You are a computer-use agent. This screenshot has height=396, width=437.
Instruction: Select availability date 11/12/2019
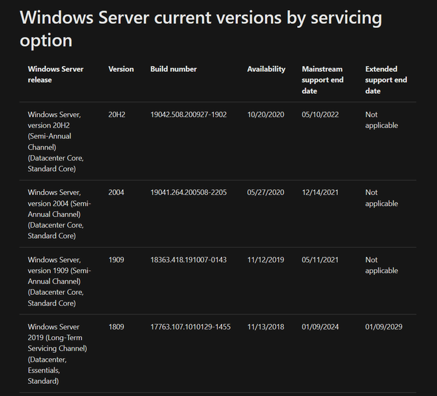coord(266,260)
